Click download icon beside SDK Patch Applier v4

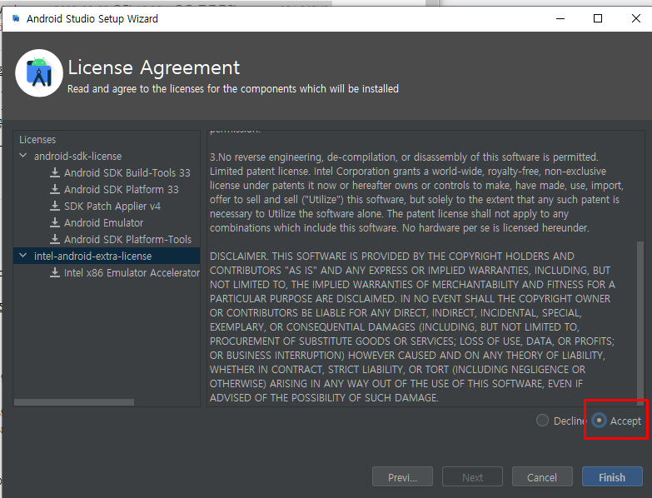coord(54,206)
